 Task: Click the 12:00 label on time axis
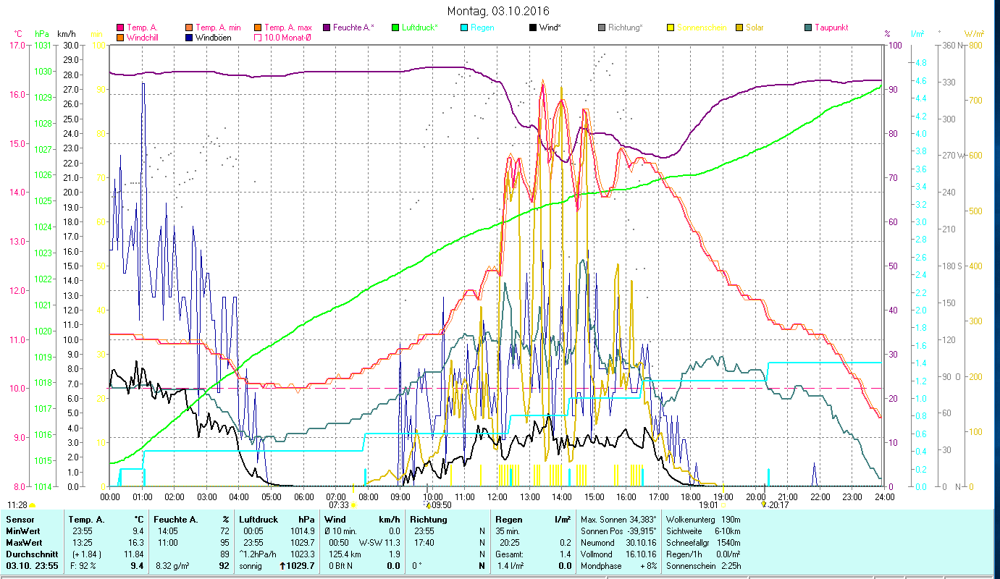point(497,497)
